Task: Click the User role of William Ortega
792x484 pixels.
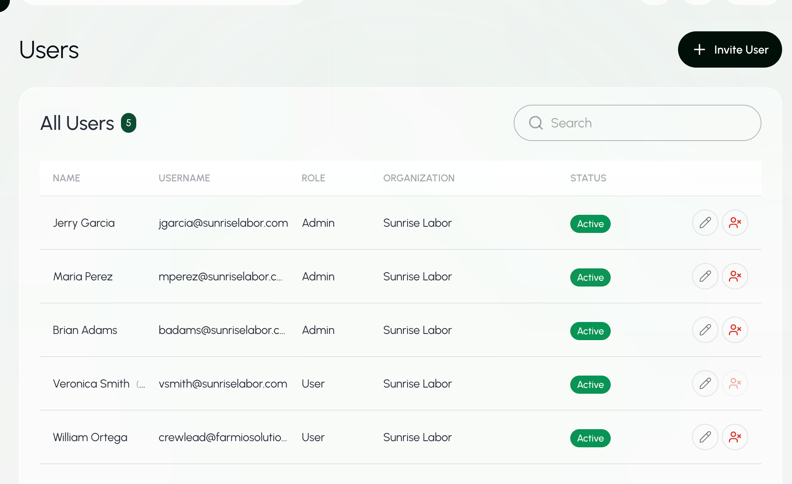Action: coord(313,437)
